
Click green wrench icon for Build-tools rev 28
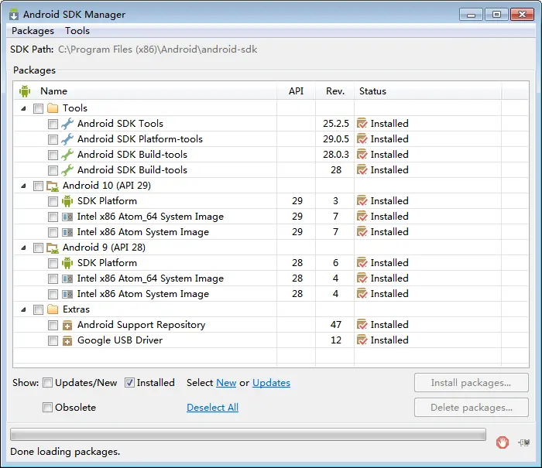click(67, 170)
